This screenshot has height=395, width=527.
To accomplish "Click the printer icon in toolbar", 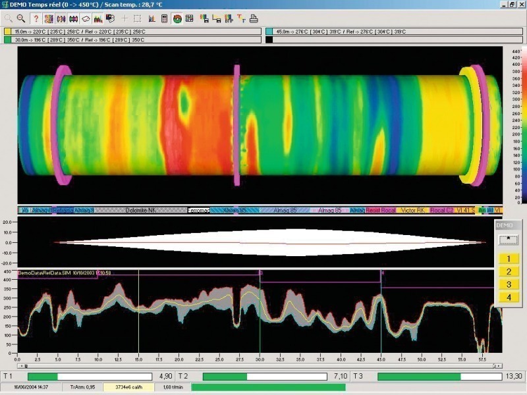I will 254,18.
